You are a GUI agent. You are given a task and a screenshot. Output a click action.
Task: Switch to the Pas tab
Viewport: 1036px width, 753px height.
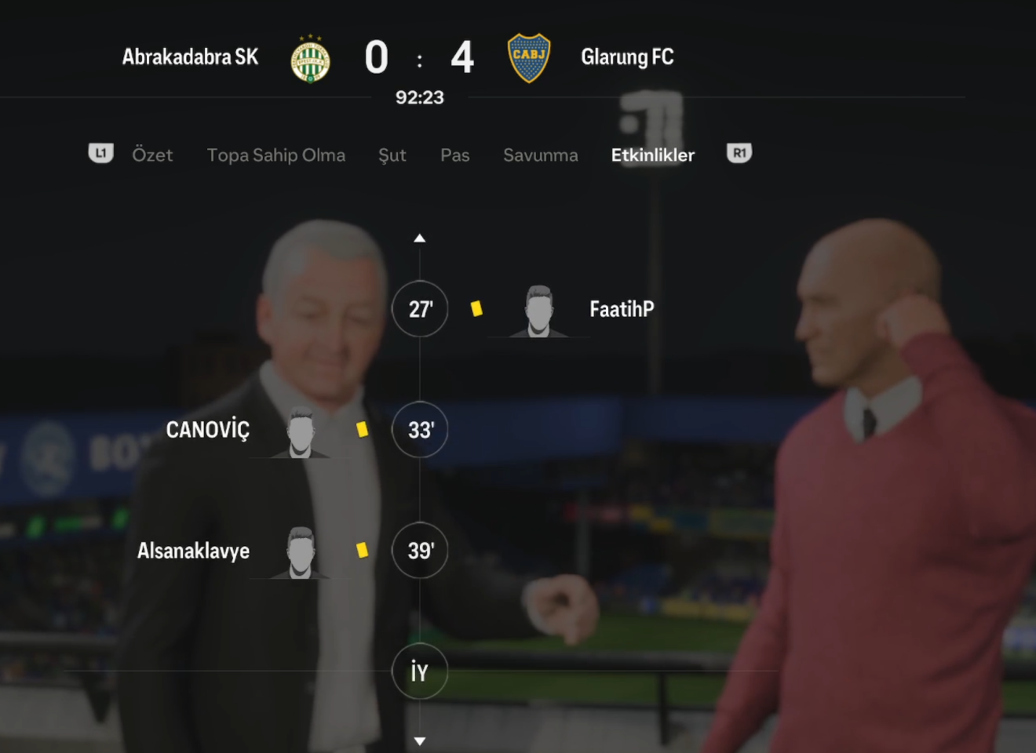(x=455, y=155)
